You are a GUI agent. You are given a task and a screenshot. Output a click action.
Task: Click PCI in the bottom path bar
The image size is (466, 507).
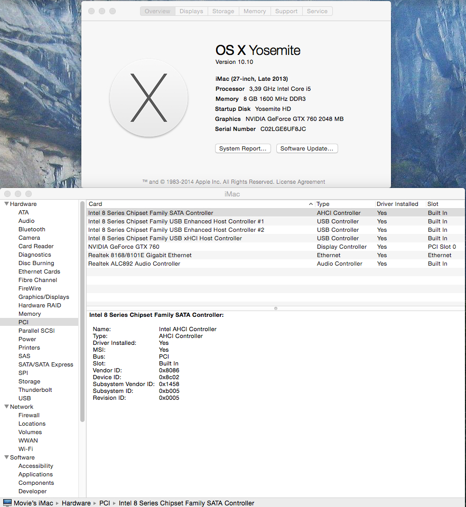[105, 503]
